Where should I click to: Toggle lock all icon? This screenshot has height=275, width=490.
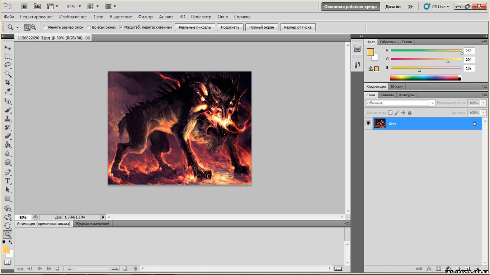click(410, 112)
